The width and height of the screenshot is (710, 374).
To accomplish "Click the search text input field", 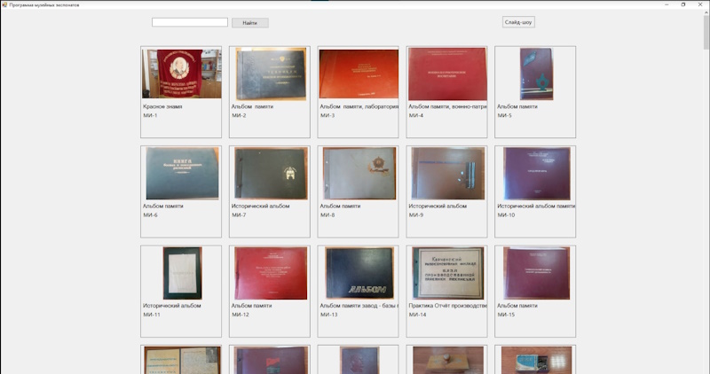I will 189,22.
